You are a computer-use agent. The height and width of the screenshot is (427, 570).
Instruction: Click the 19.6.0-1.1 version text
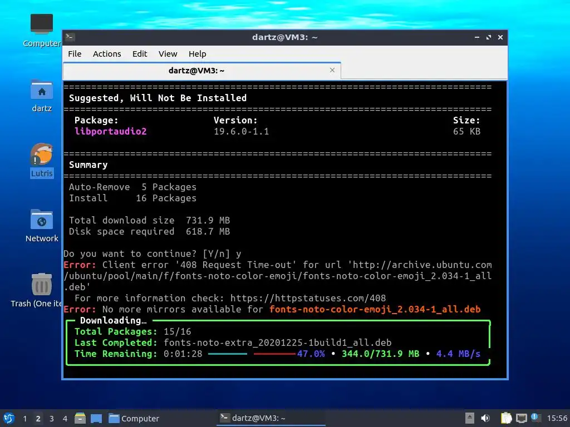[x=242, y=131]
